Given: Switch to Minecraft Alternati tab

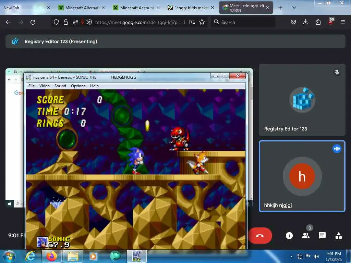Looking at the screenshot, I should pyautogui.click(x=82, y=8).
